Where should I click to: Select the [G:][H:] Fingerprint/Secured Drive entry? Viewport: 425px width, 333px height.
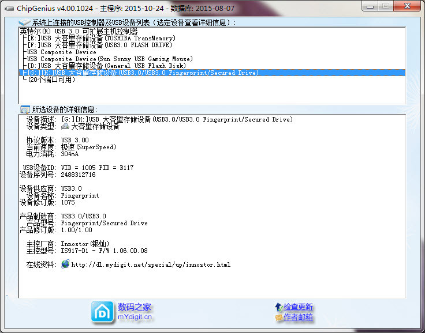(141, 73)
